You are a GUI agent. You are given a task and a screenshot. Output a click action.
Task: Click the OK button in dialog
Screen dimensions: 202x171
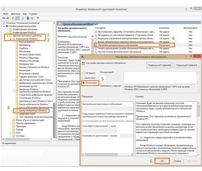pos(162,161)
